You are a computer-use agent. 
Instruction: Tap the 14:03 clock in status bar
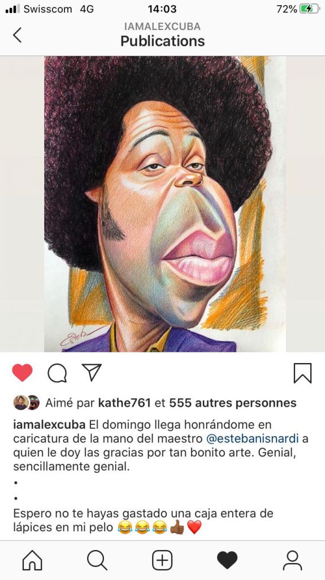point(162,9)
